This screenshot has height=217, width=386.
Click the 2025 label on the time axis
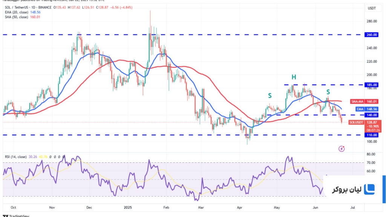point(128,208)
